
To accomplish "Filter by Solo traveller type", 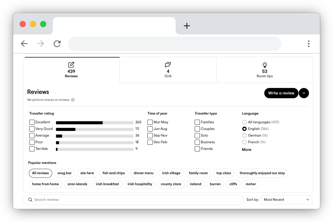I will (x=197, y=136).
